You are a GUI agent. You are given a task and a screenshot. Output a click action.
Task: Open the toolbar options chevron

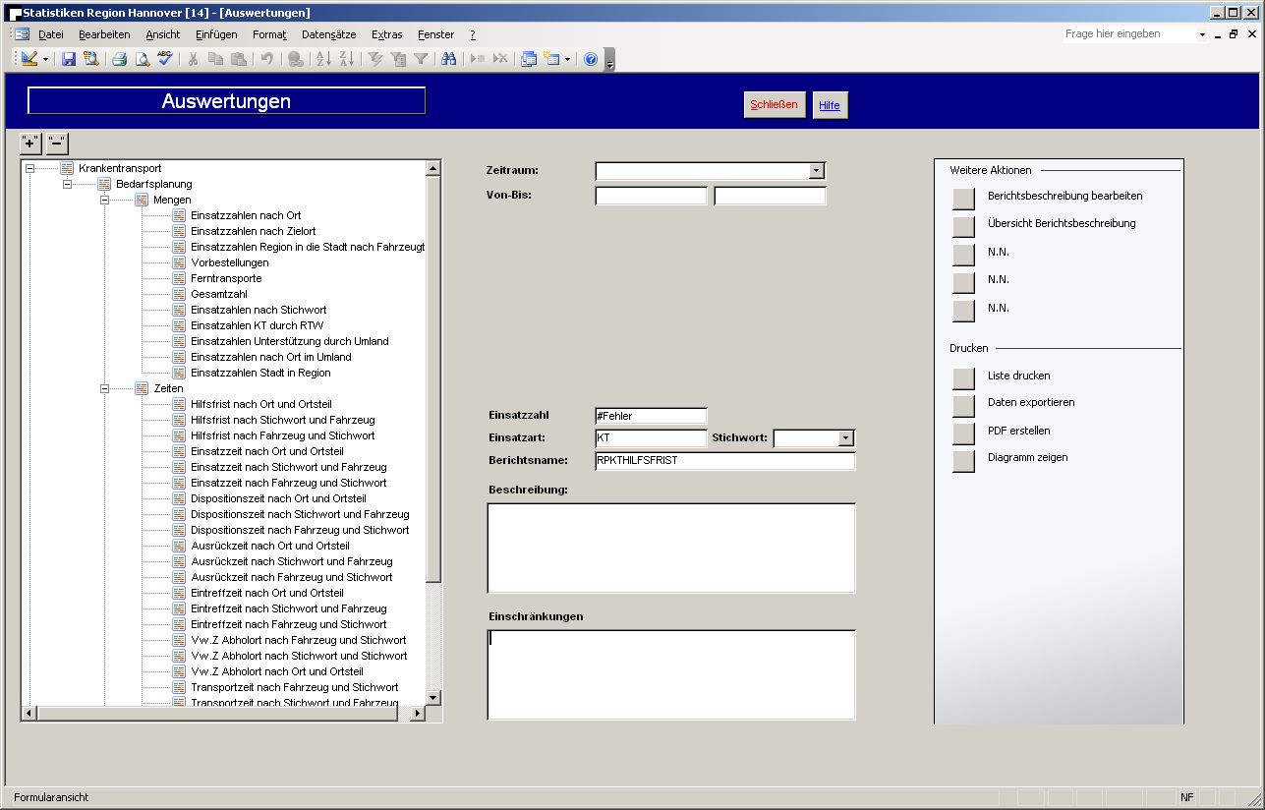(609, 61)
